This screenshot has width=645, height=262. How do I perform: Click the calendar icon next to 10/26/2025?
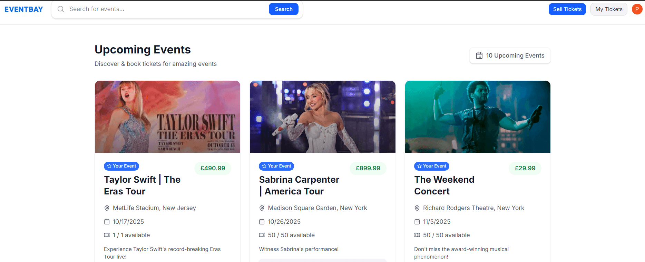(x=262, y=222)
